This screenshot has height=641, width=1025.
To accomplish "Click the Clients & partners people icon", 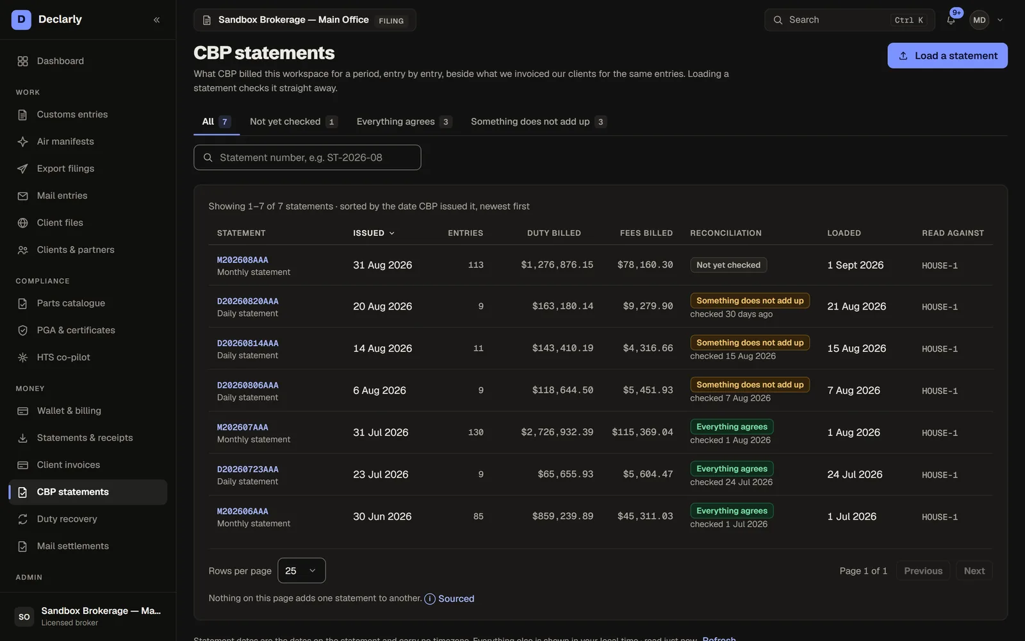I will [22, 250].
